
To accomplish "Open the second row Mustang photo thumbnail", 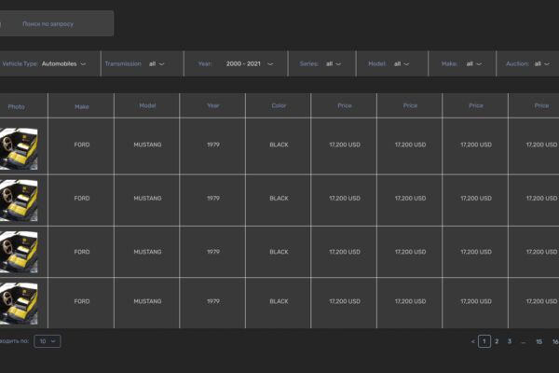I will (x=19, y=200).
